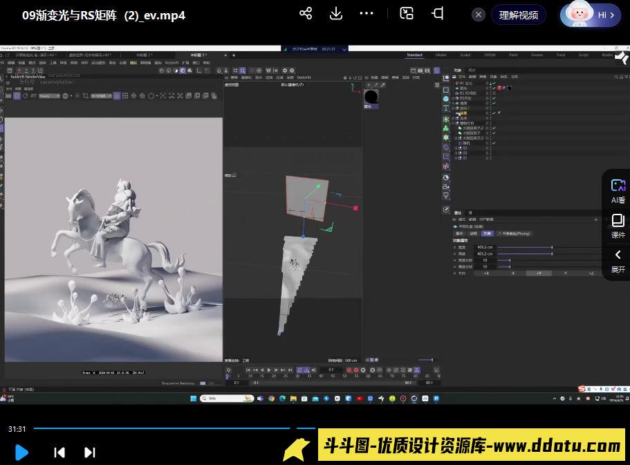The width and height of the screenshot is (630, 465).
Task: Open the more options ellipsis menu
Action: pyautogui.click(x=367, y=14)
